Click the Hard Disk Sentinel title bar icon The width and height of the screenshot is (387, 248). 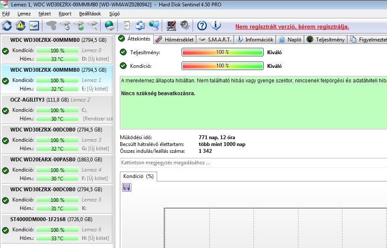coord(4,4)
